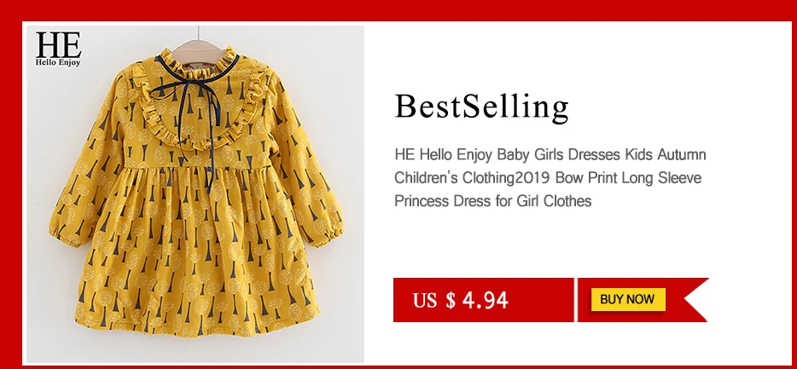Click the 'Children's Clothing2019 Bow Print' text line
This screenshot has width=797, height=369.
tap(548, 178)
